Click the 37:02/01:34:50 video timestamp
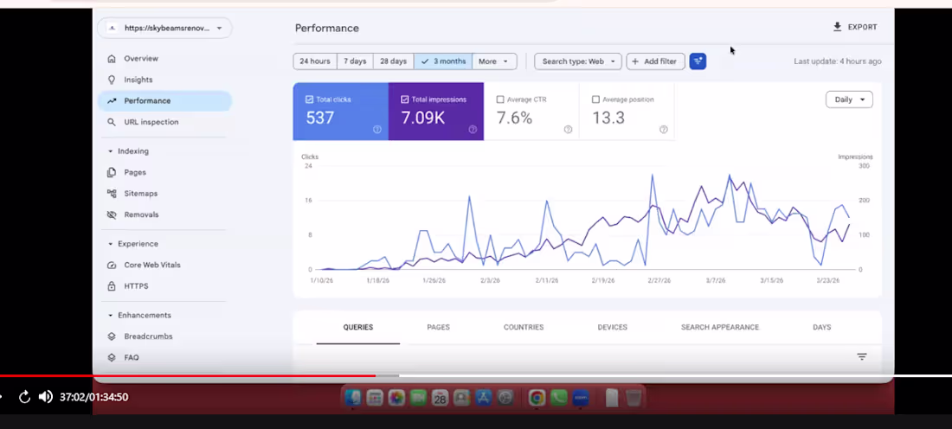This screenshot has height=429, width=952. click(x=93, y=397)
